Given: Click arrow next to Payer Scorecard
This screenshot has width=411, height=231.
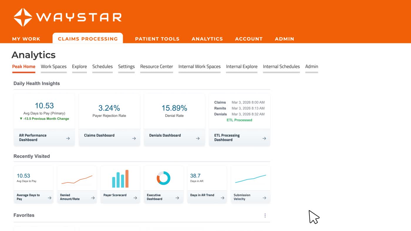Looking at the screenshot, I should point(135,198).
